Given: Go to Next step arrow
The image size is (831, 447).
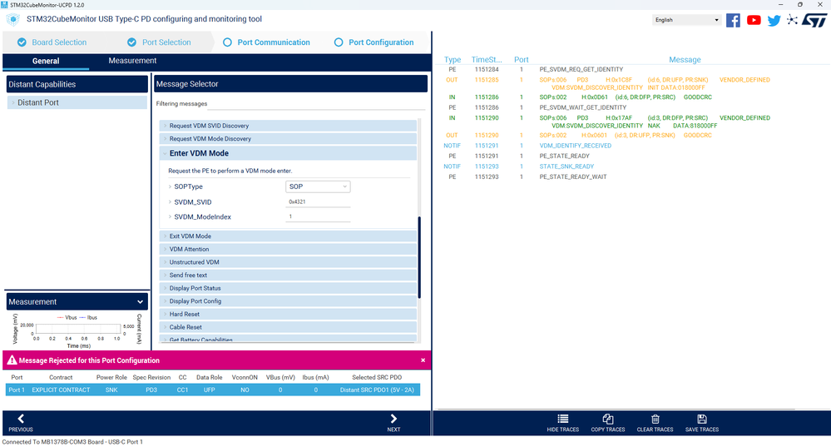Looking at the screenshot, I should coord(393,419).
